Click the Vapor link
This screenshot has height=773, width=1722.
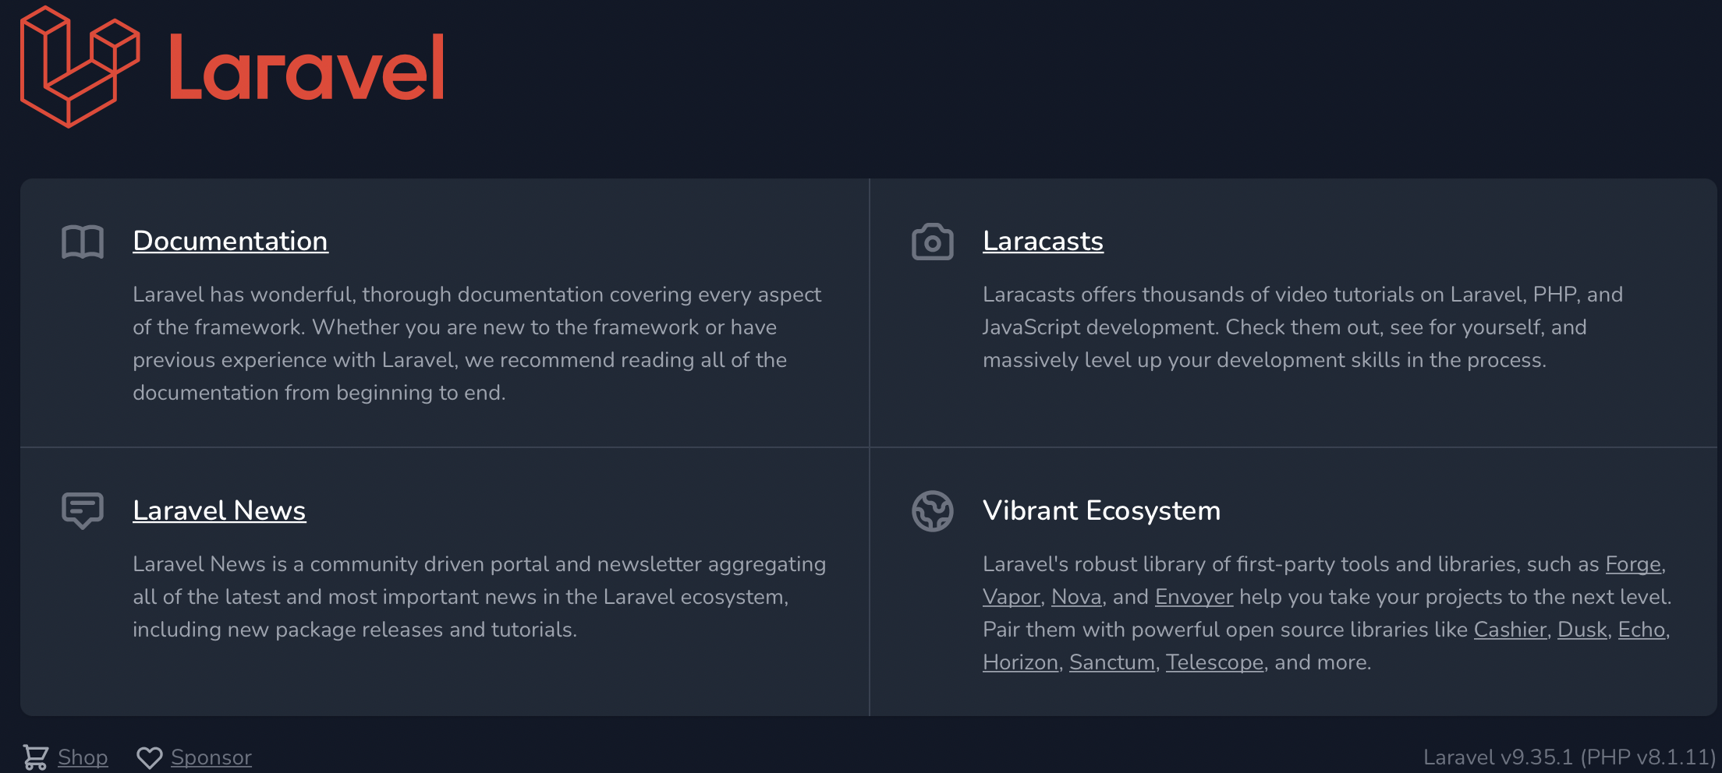1010,597
